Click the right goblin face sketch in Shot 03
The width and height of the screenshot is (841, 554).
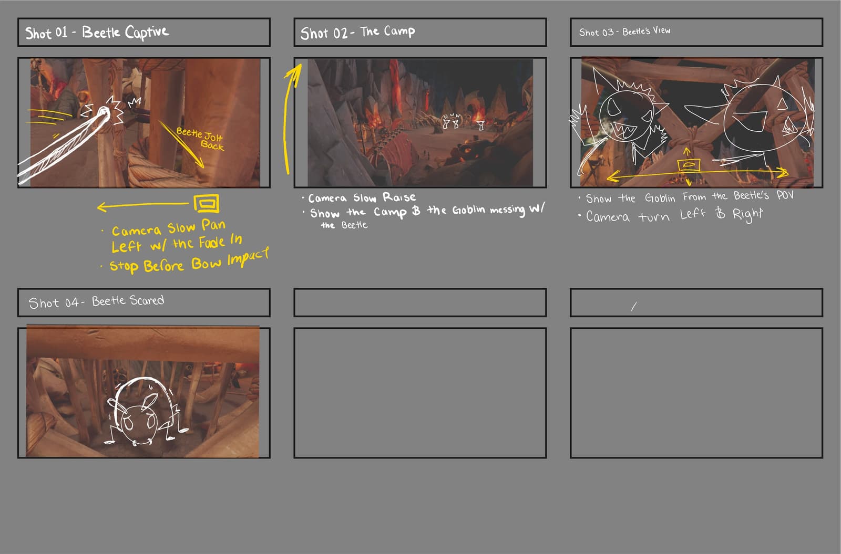[765, 118]
